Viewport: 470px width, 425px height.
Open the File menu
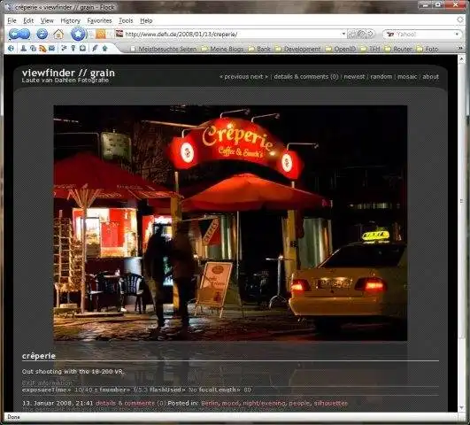click(12, 20)
